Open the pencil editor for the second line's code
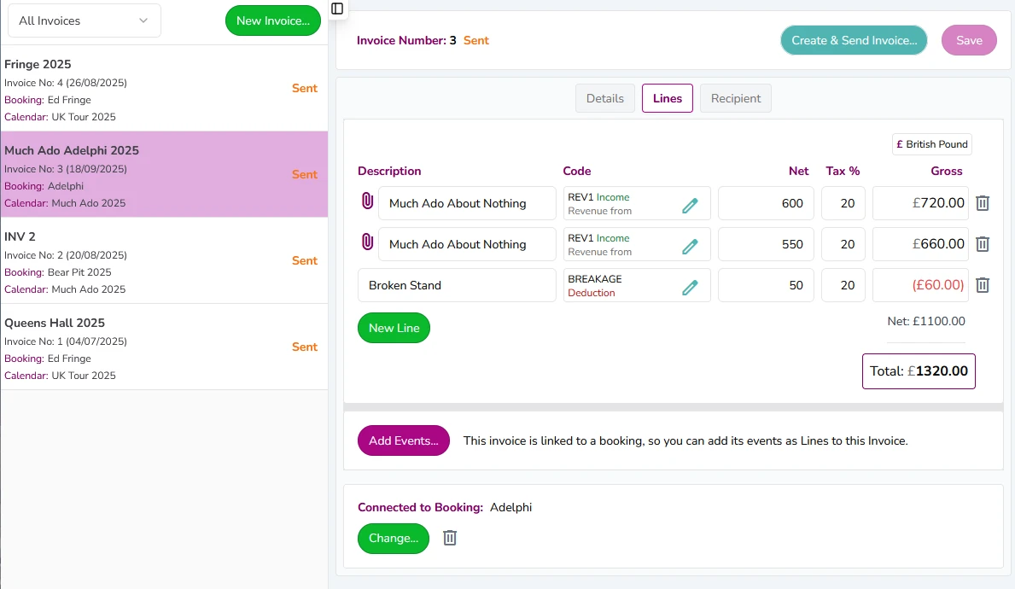The width and height of the screenshot is (1015, 589). pyautogui.click(x=690, y=244)
